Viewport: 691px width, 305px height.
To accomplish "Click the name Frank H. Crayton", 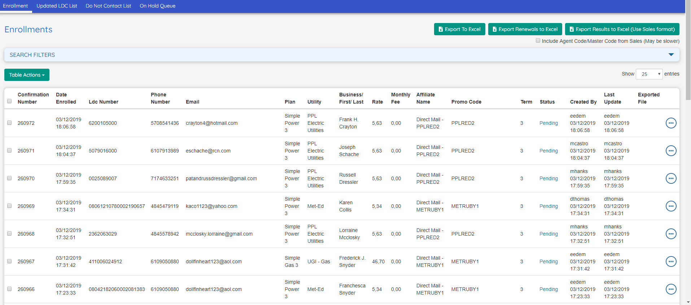I will point(349,123).
